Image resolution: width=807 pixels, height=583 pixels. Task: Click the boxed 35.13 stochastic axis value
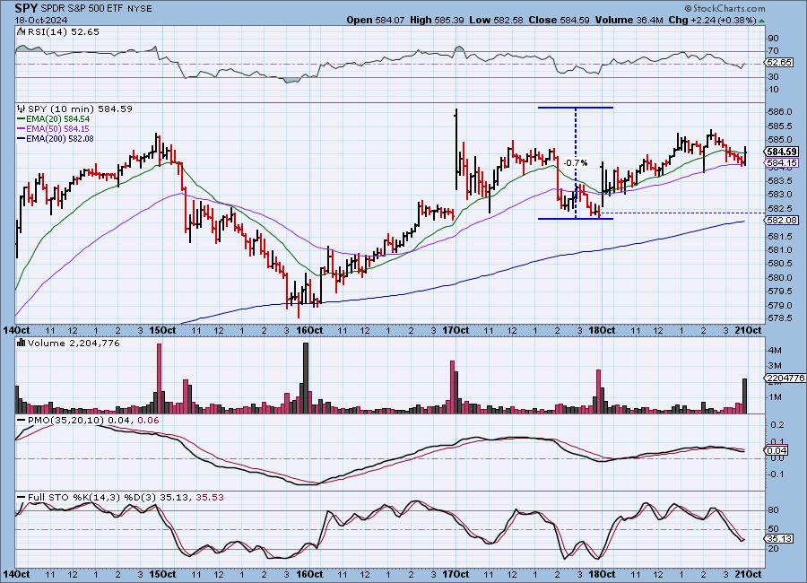779,539
